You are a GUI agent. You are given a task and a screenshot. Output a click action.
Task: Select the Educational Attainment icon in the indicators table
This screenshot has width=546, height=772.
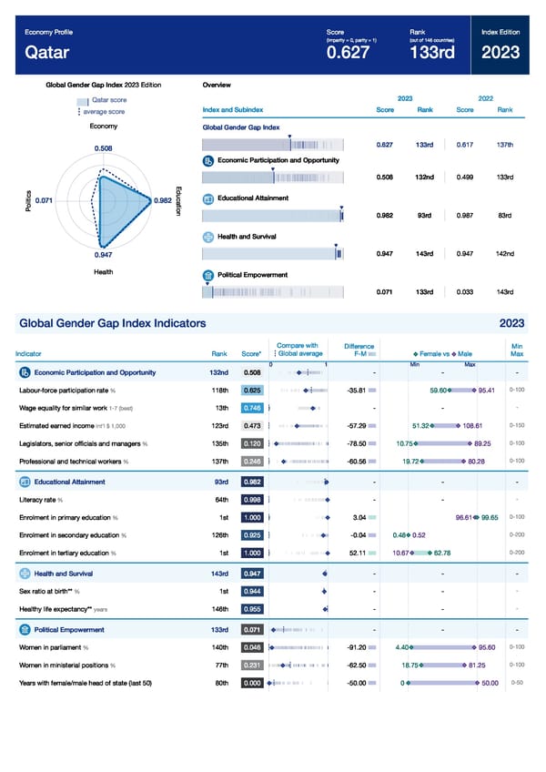24,481
